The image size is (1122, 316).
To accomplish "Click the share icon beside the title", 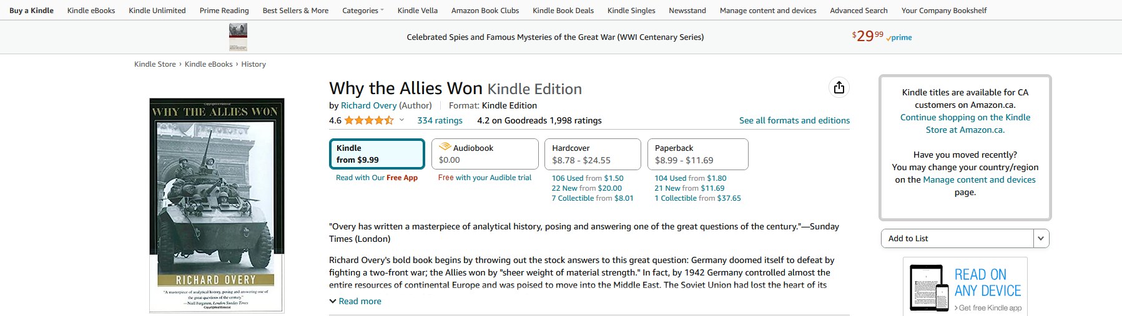I will [839, 87].
